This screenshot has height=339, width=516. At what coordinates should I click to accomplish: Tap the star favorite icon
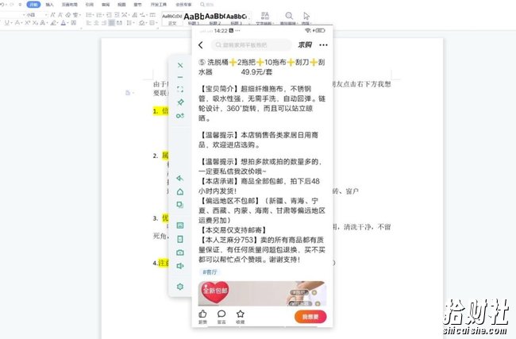241,314
